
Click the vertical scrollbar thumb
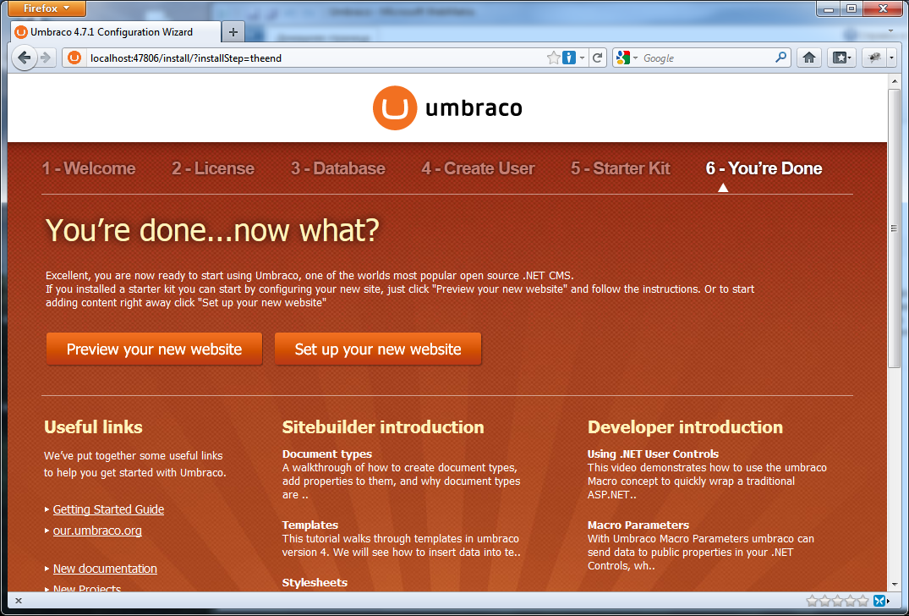tap(894, 228)
